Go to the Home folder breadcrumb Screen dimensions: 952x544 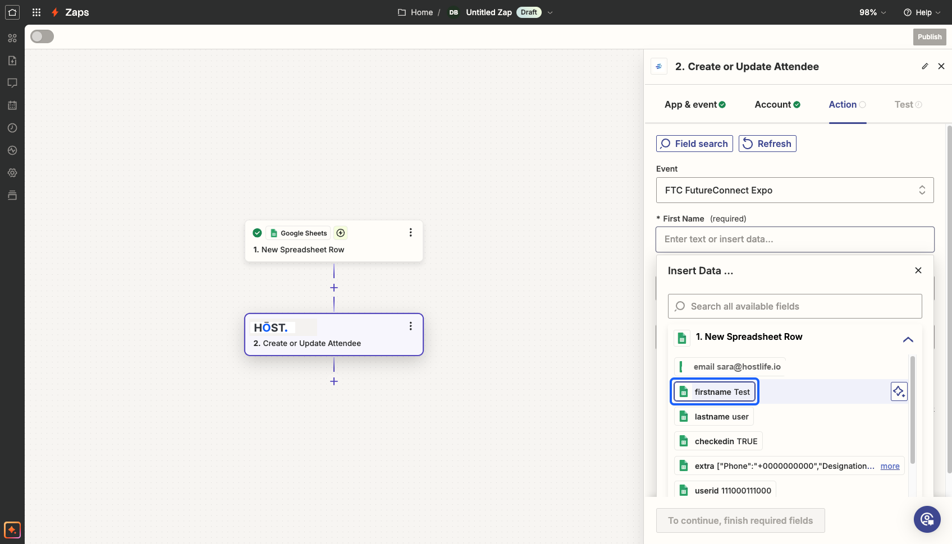tap(416, 12)
